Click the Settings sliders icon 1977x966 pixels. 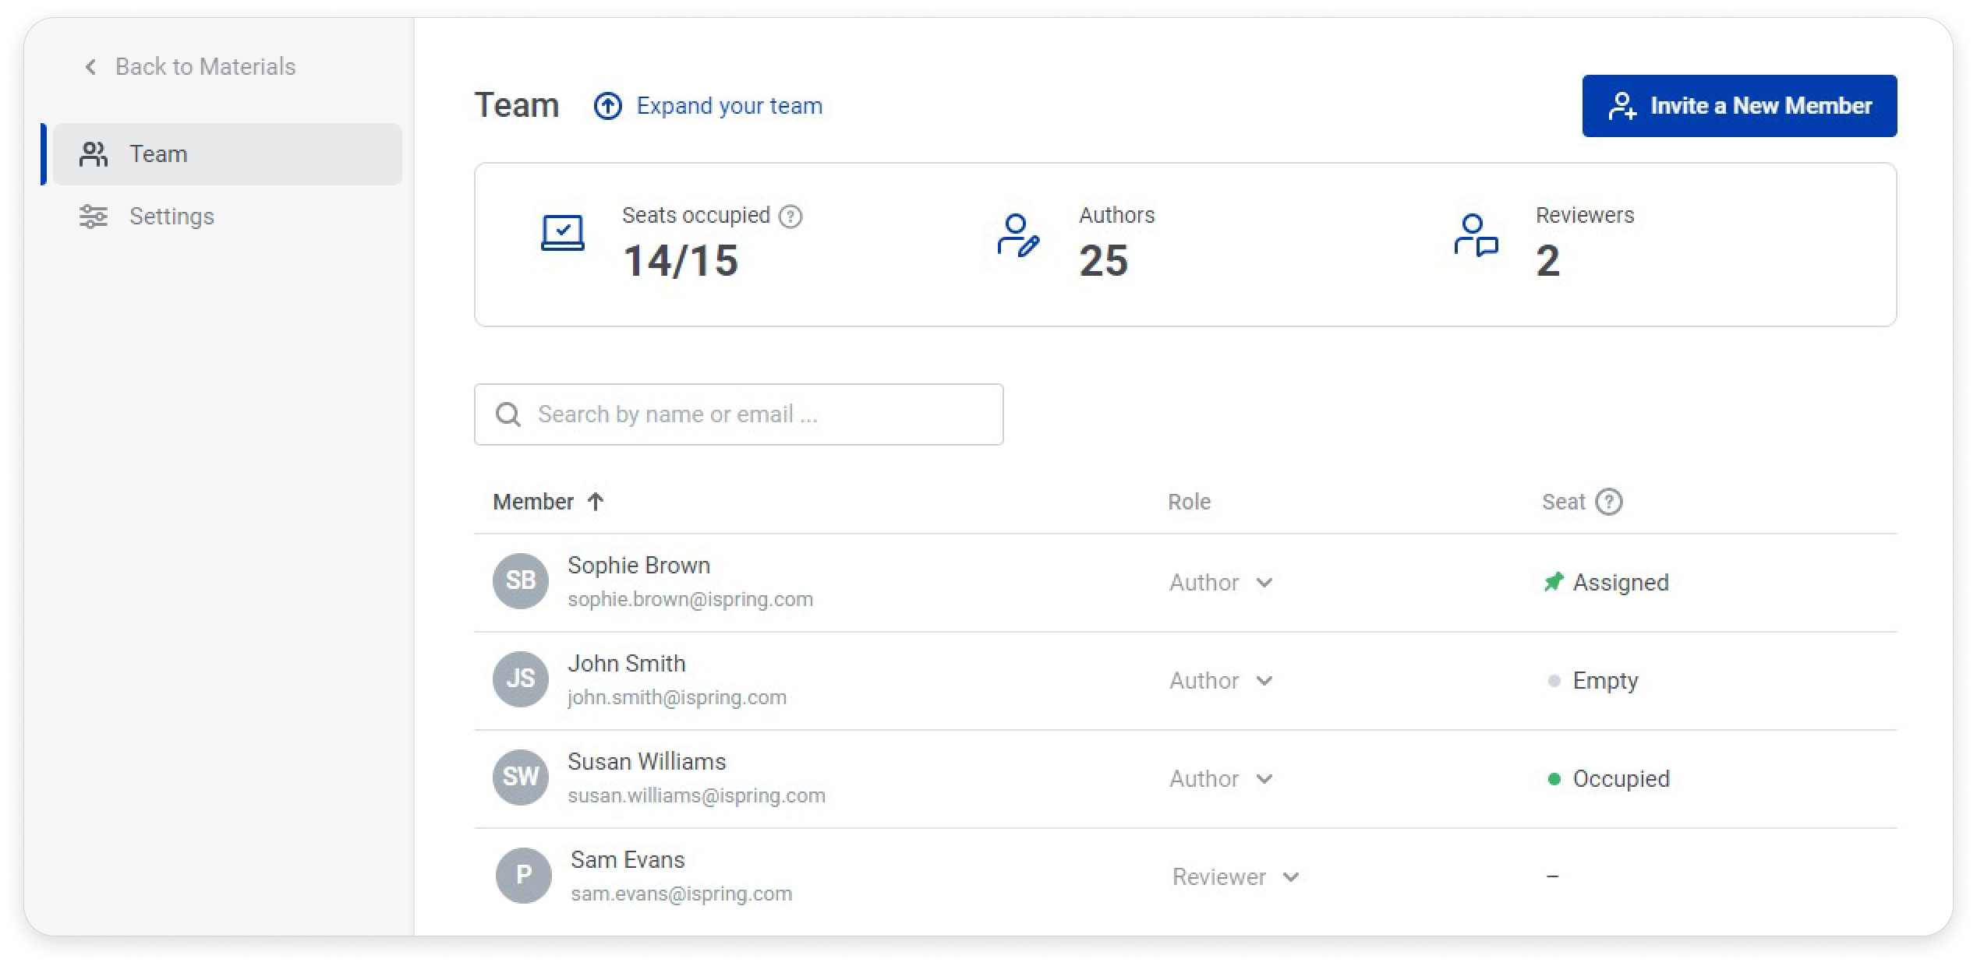point(94,217)
